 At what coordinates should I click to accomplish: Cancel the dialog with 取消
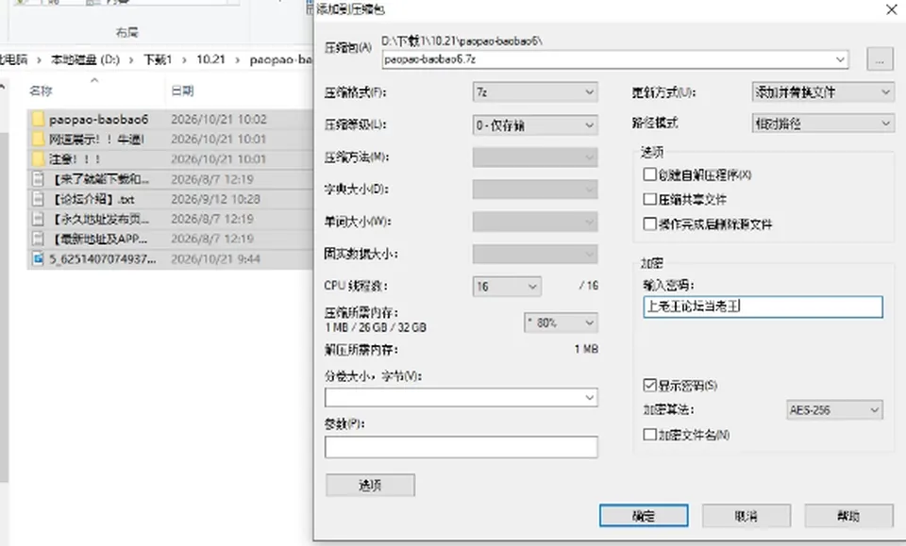[746, 516]
